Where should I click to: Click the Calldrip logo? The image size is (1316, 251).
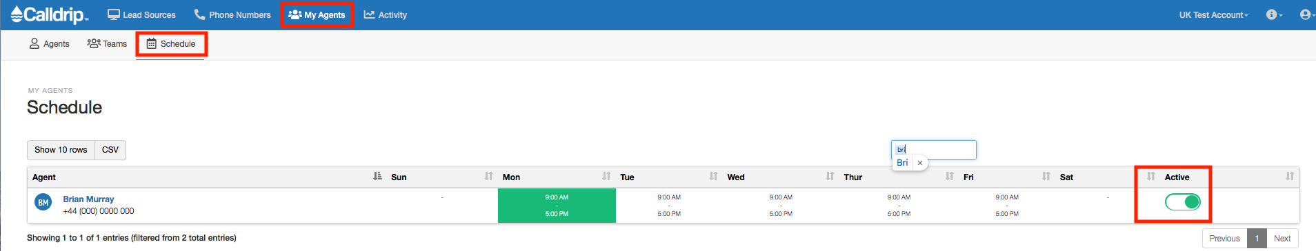50,14
